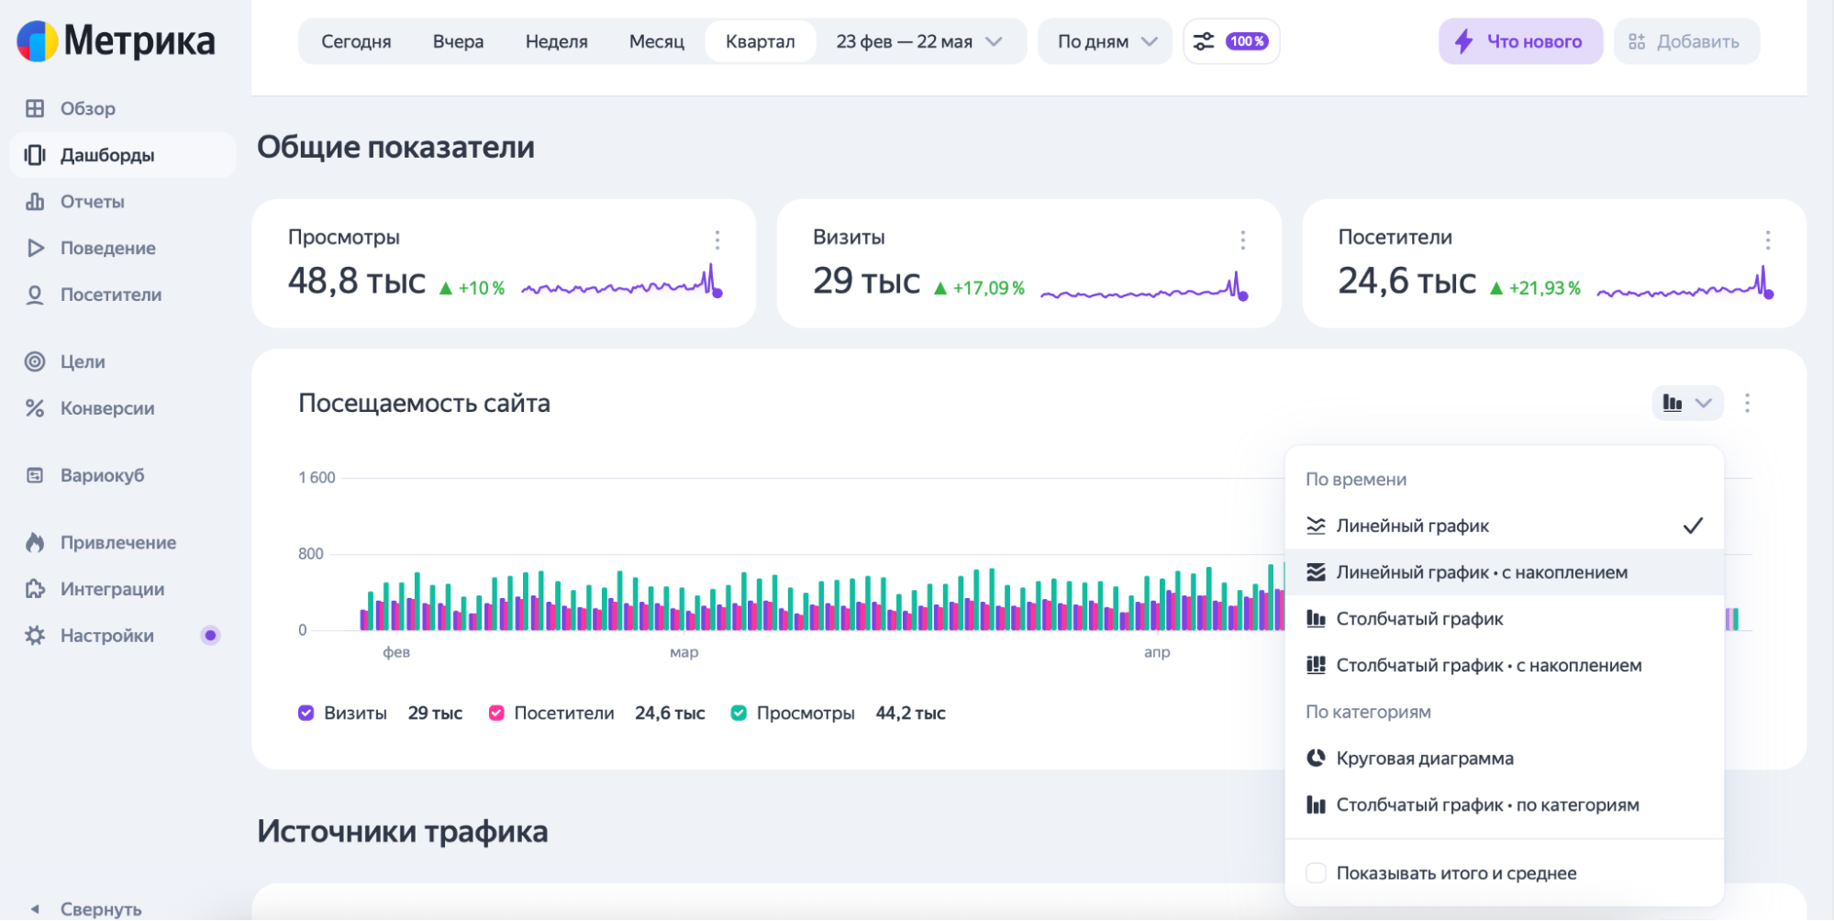This screenshot has height=921, width=1834.
Task: Toggle the Визиты legend checkbox
Action: pyautogui.click(x=306, y=713)
